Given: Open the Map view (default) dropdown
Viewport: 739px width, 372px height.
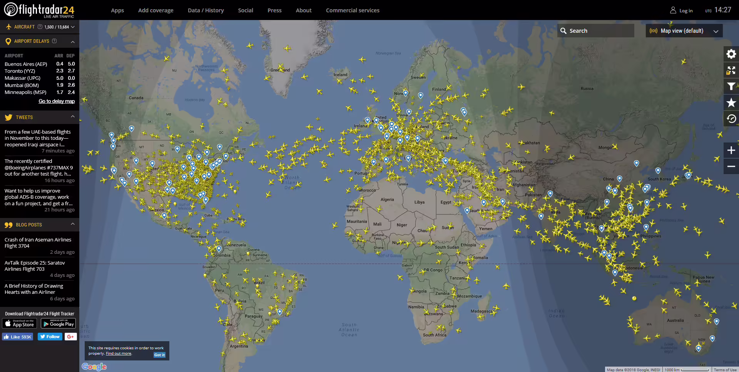Looking at the screenshot, I should pos(684,31).
